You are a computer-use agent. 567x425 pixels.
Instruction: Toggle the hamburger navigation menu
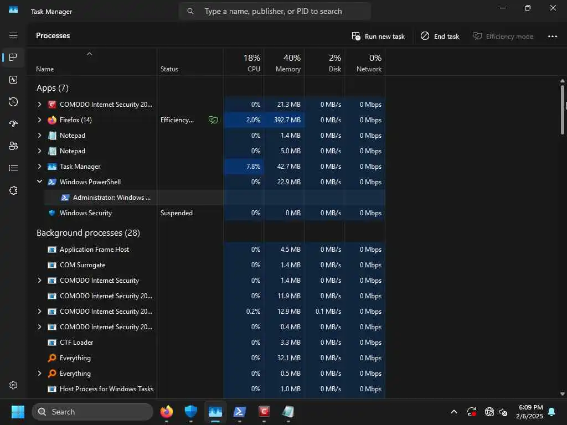click(13, 35)
